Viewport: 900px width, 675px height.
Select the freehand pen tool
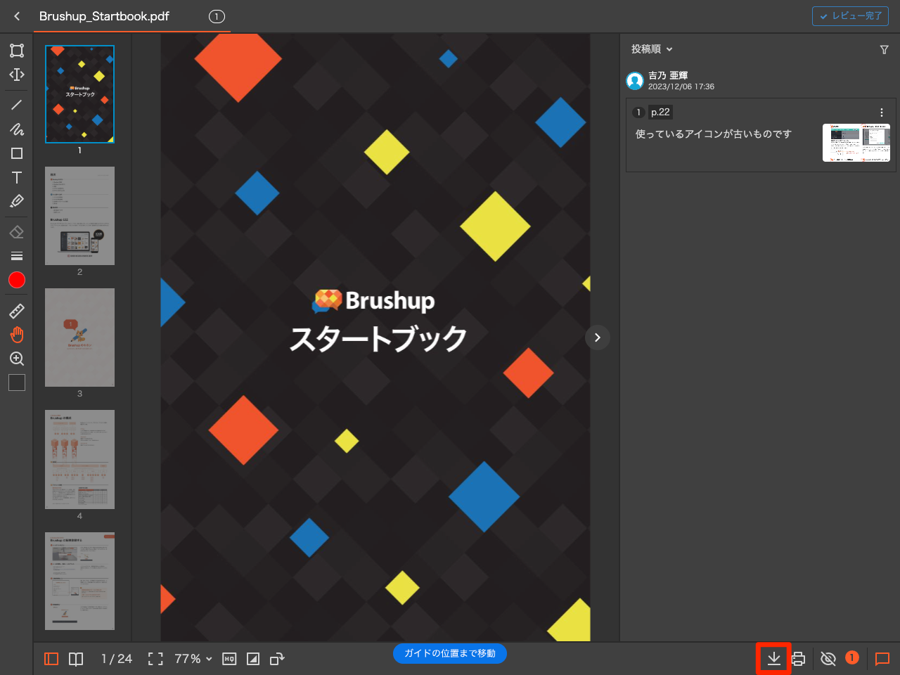tap(16, 129)
